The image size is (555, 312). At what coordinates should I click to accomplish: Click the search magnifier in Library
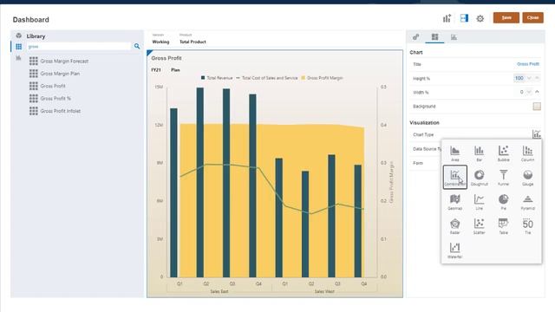pyautogui.click(x=137, y=46)
